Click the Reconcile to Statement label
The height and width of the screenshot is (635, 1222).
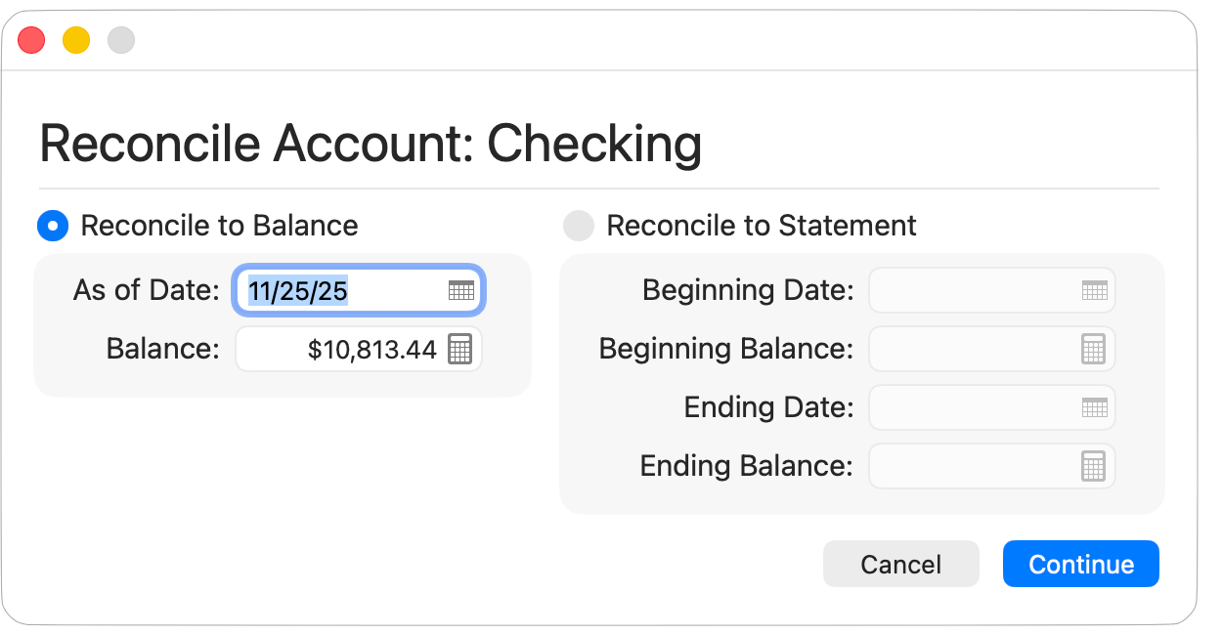click(761, 226)
